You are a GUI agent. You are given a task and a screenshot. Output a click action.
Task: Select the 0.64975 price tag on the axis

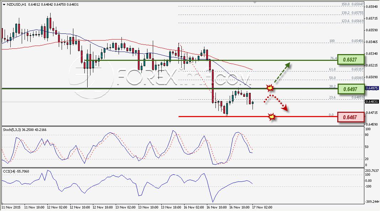(x=372, y=88)
